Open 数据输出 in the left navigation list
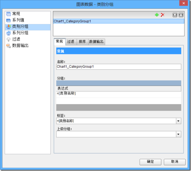The image size is (191, 171). (x=28, y=46)
